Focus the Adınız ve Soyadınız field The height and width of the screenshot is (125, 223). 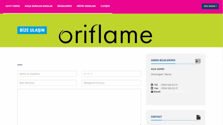(x=47, y=74)
